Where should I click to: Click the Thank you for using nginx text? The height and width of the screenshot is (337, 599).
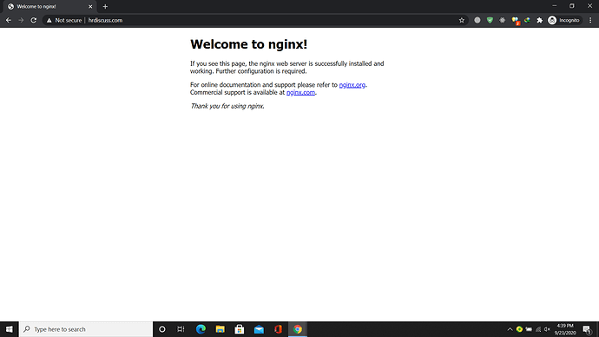pos(227,106)
